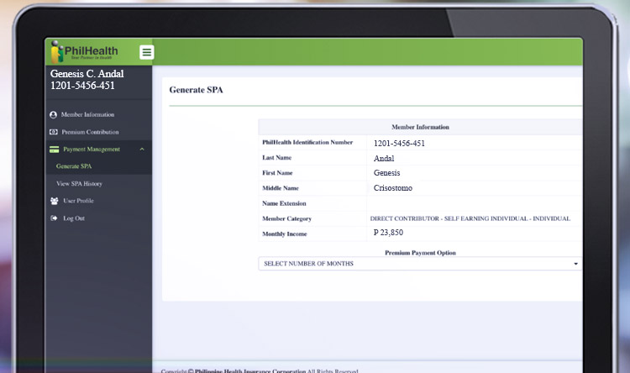Click the Member Information person icon

pos(54,114)
